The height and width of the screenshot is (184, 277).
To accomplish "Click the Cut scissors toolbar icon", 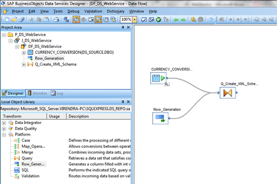I will click(32, 20).
